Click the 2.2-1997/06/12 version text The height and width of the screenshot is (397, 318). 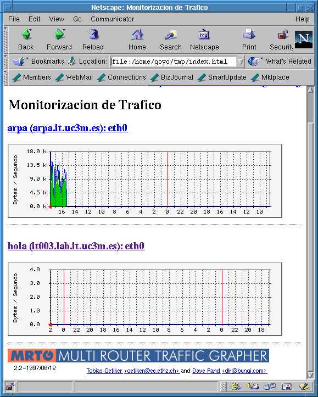pyautogui.click(x=35, y=368)
